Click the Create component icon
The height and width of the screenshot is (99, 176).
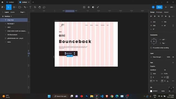[x=89, y=7]
